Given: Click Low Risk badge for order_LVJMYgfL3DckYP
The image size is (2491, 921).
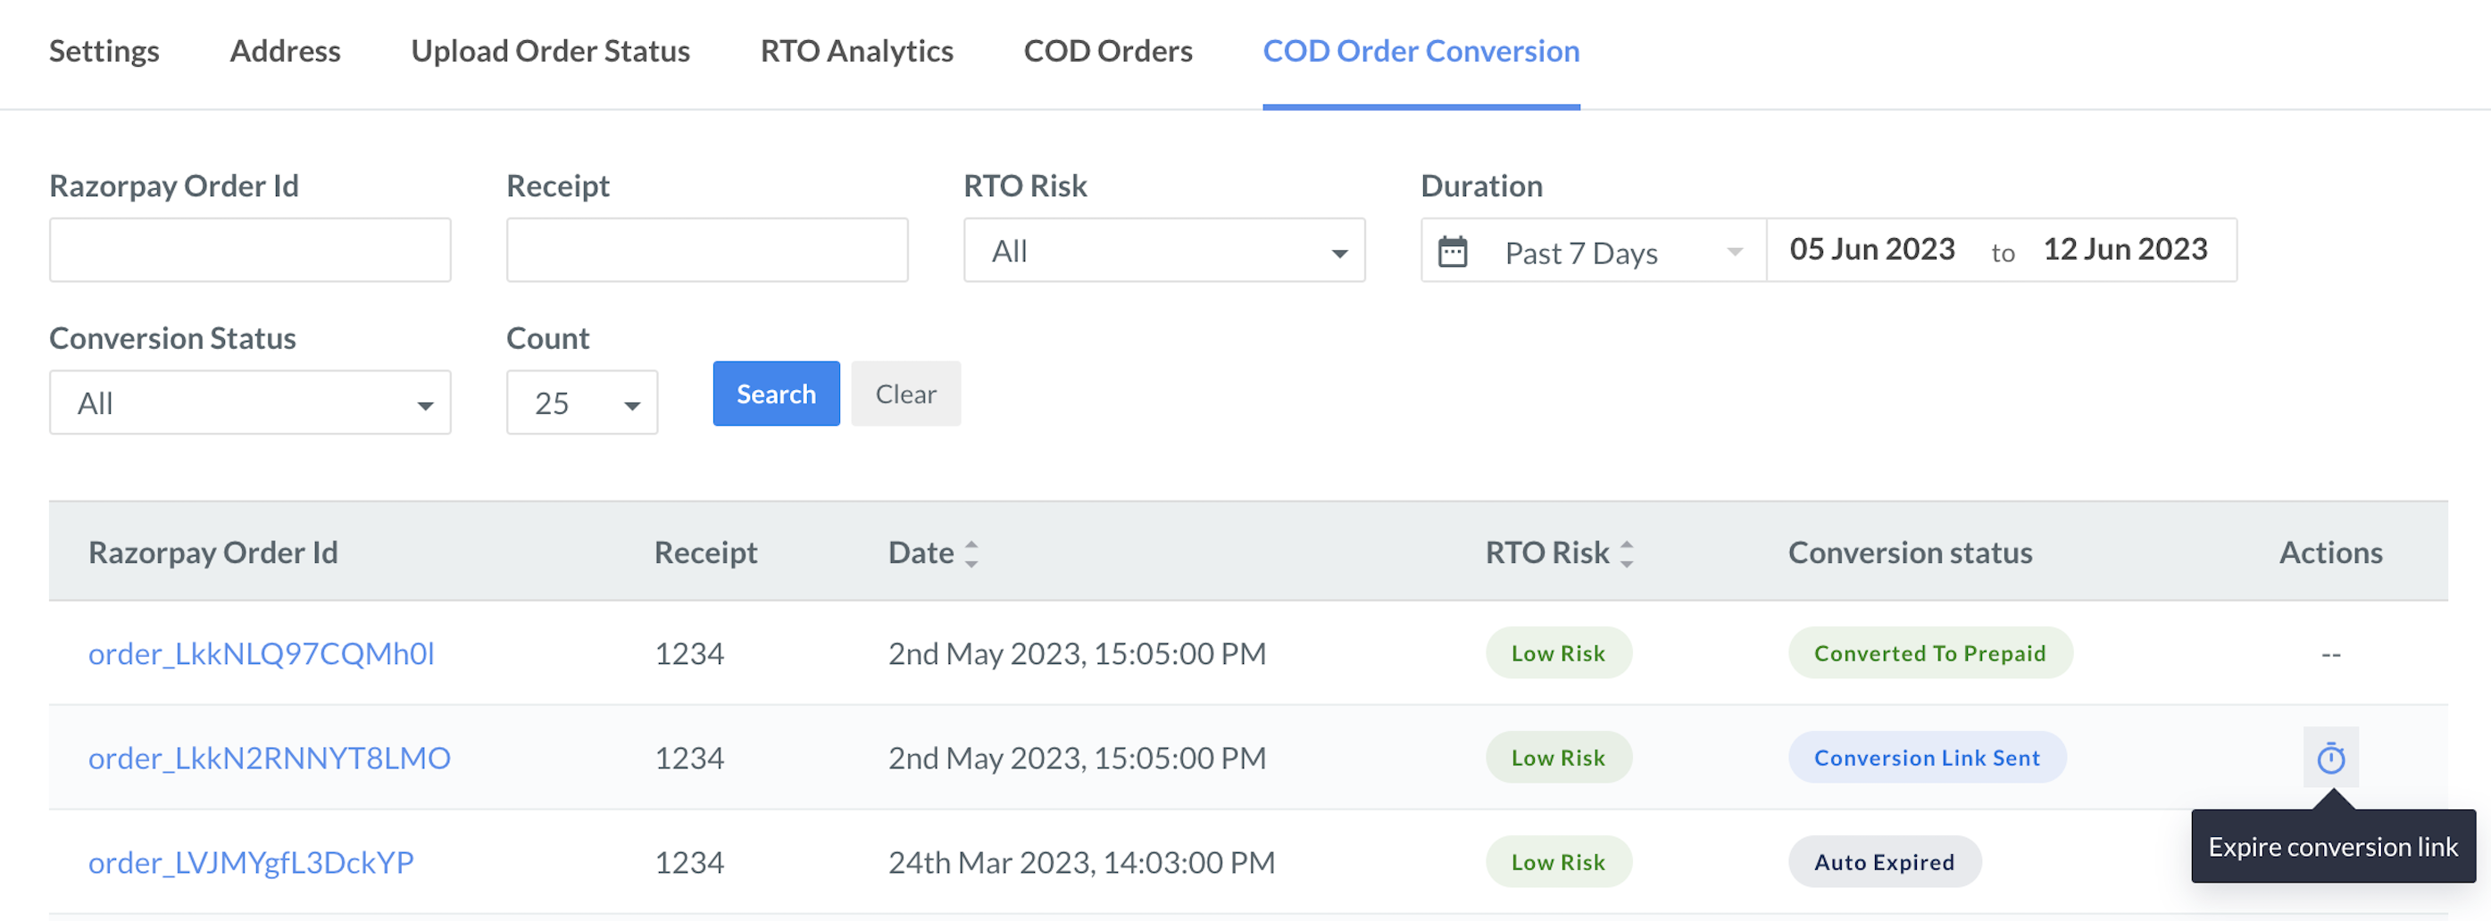Looking at the screenshot, I should point(1559,862).
